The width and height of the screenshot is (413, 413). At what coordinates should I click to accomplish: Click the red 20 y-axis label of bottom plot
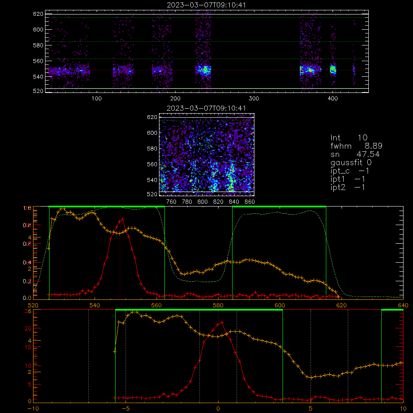[28, 328]
